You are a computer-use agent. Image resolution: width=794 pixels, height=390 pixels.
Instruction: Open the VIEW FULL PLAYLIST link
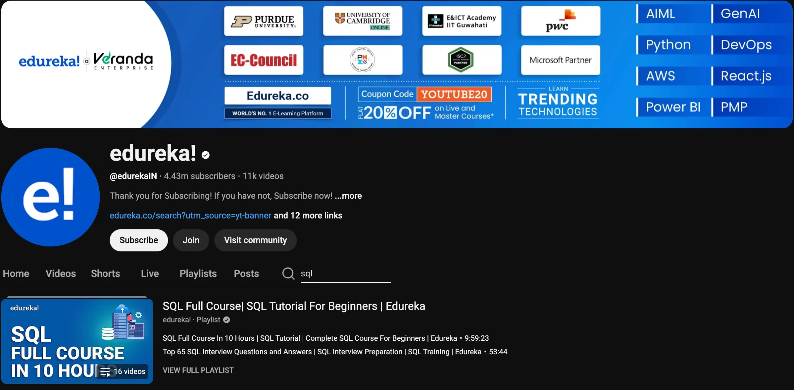(x=198, y=370)
